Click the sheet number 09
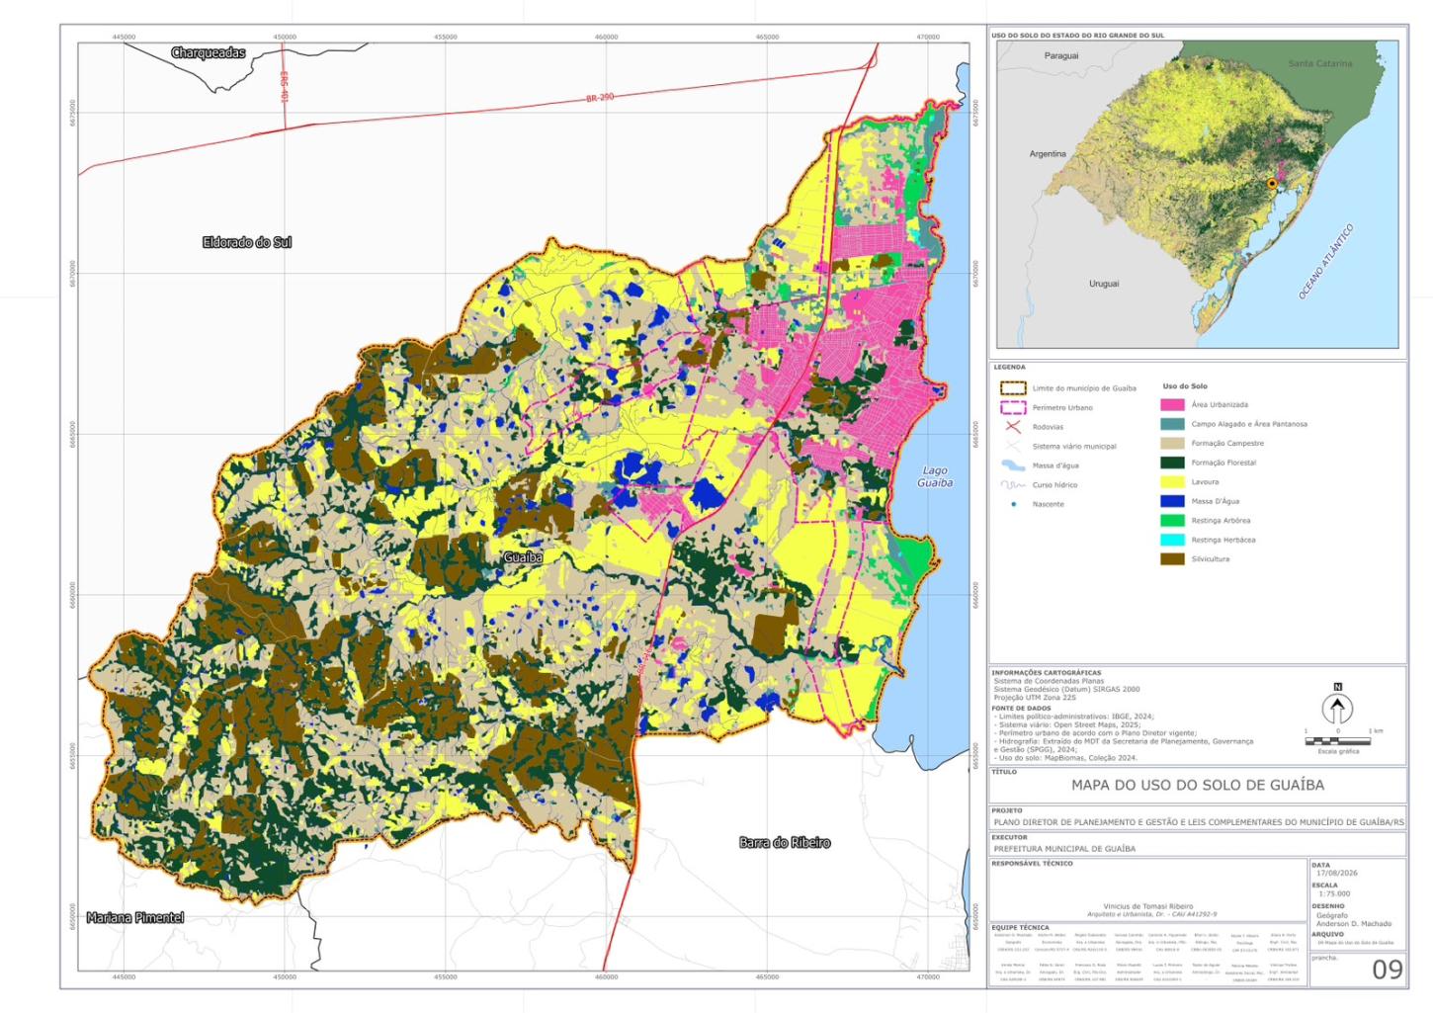 (1388, 970)
